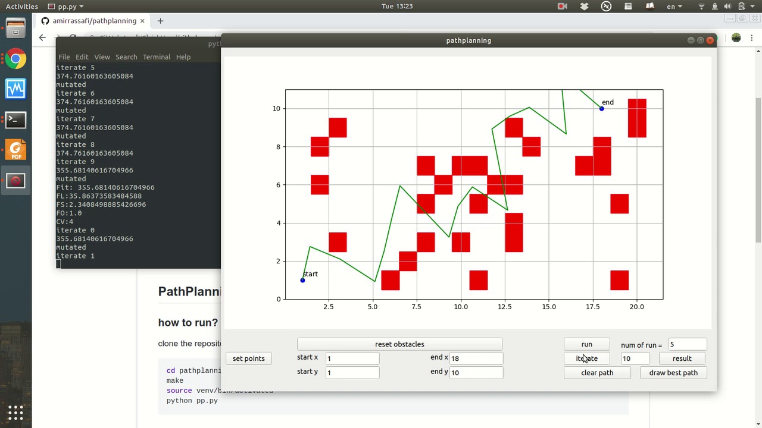This screenshot has width=762, height=428.
Task: Open the Terminal dock icon
Action: coord(15,119)
